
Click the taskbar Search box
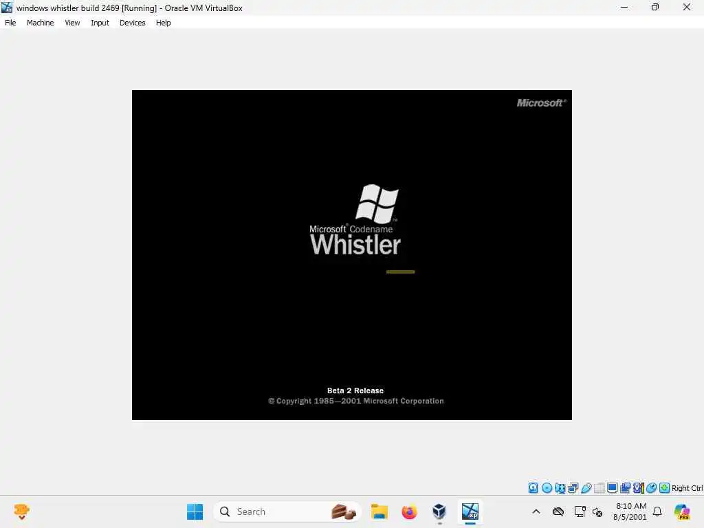(x=287, y=511)
